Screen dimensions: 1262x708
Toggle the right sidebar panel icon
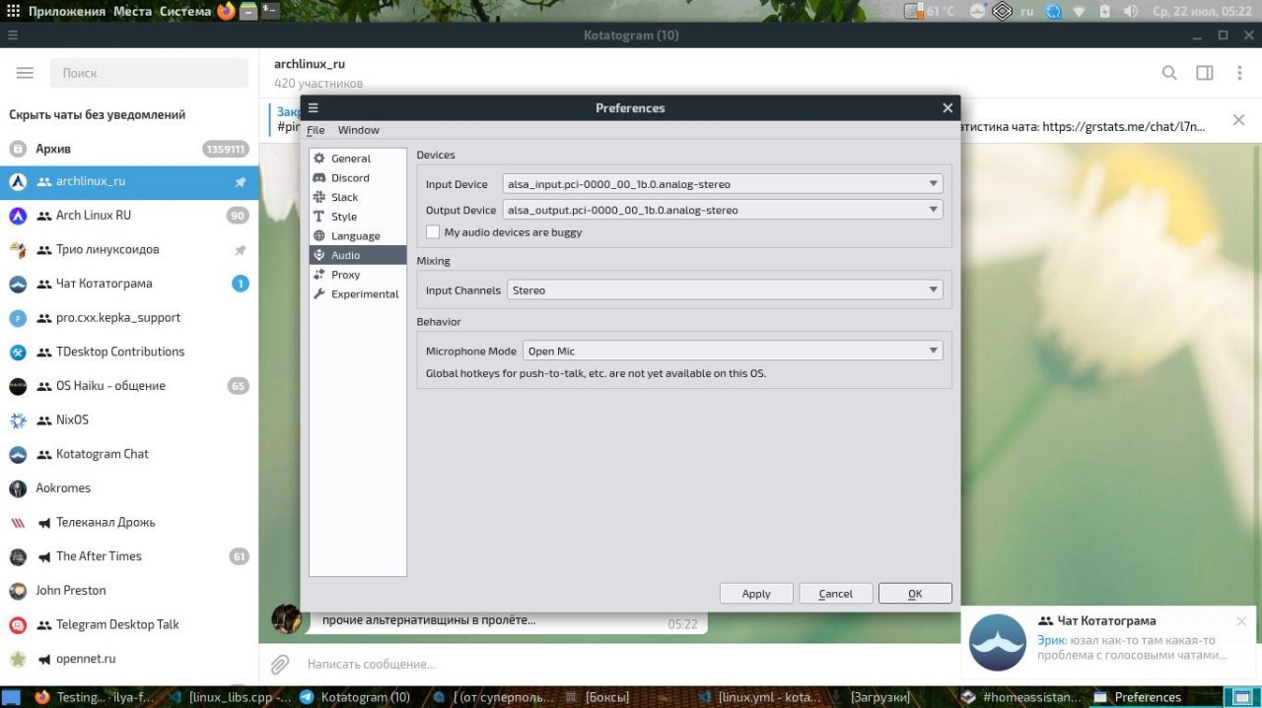tap(1205, 73)
